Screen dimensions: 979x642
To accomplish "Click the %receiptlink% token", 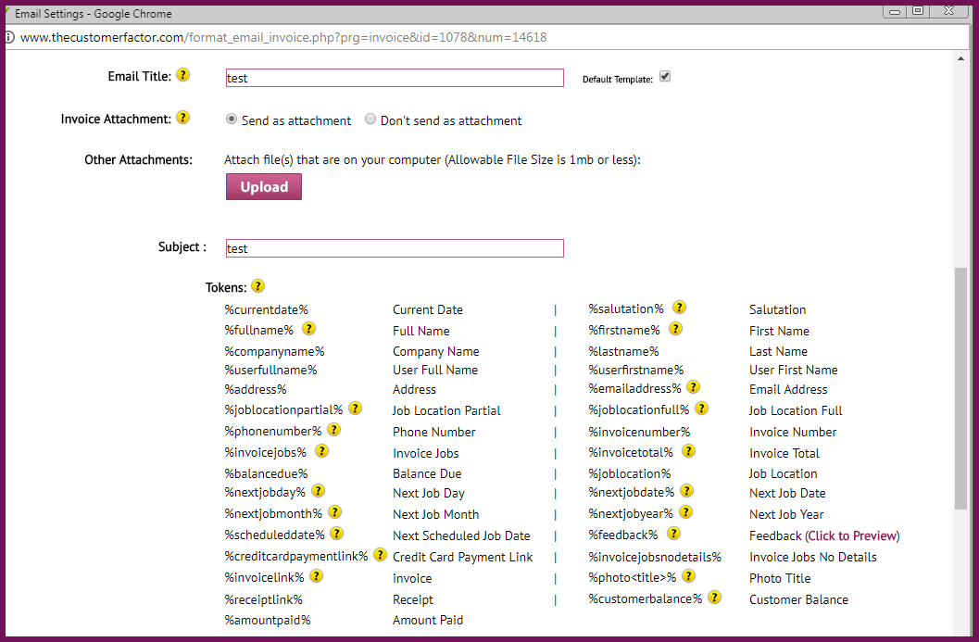I will (264, 599).
